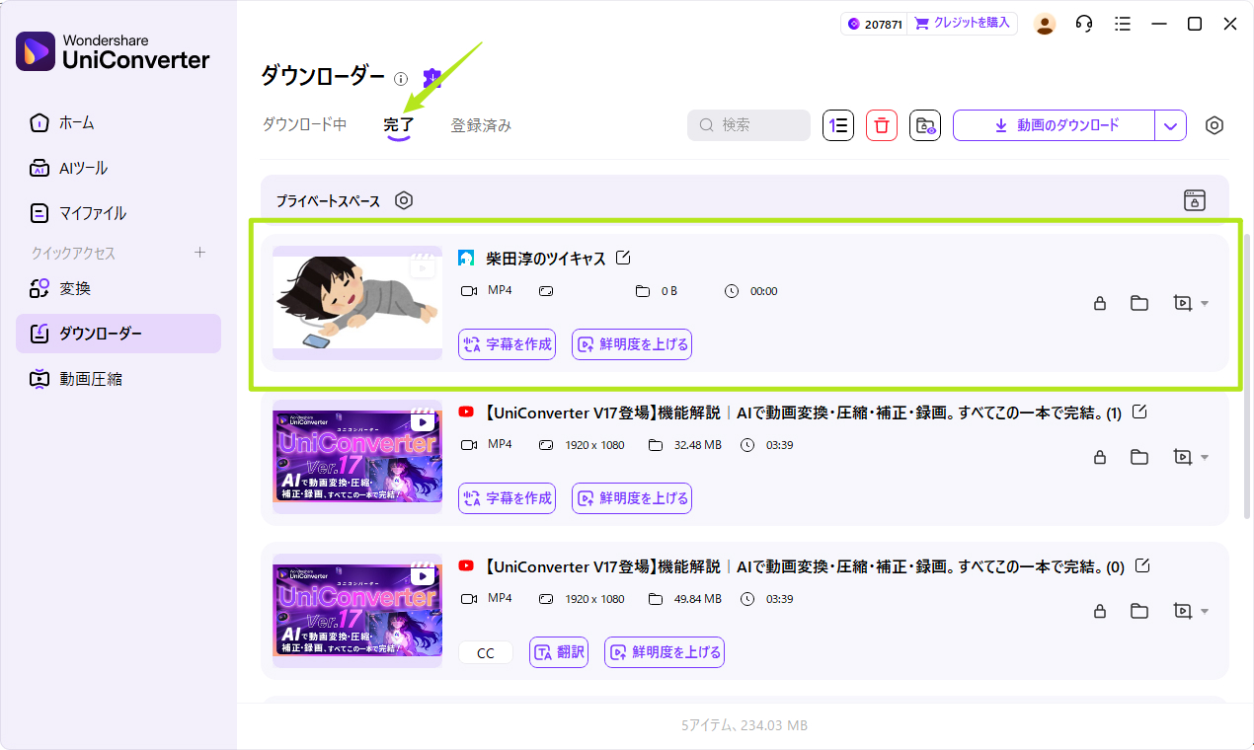Image resolution: width=1254 pixels, height=750 pixels.
Task: Lock the 柴田淳のツイキャス video item
Action: tap(1099, 303)
